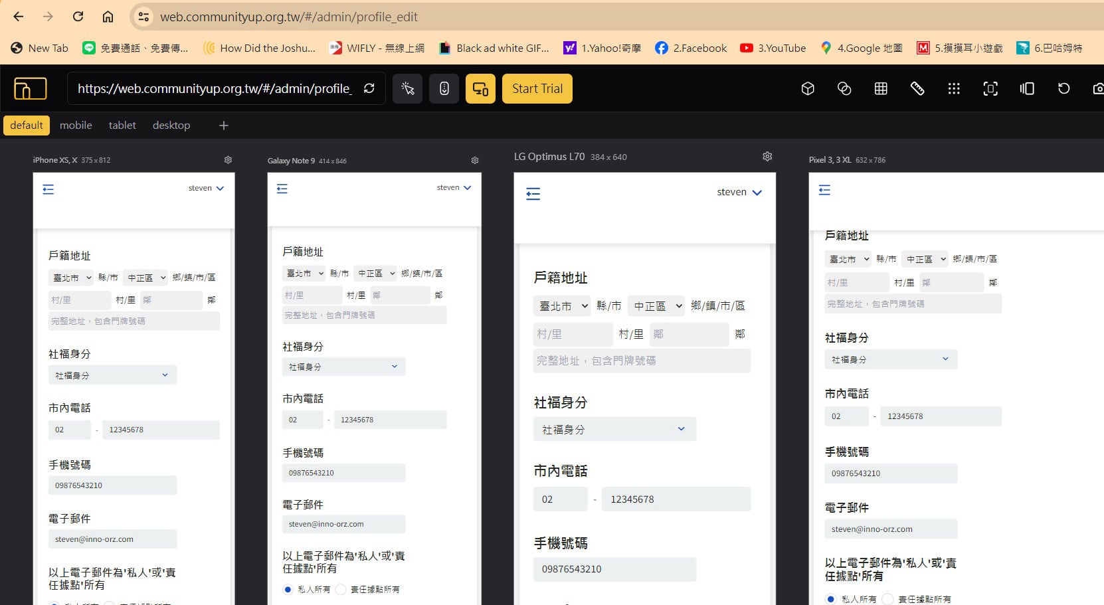The image size is (1104, 605).
Task: Click the Responsively URL input field
Action: (x=214, y=88)
